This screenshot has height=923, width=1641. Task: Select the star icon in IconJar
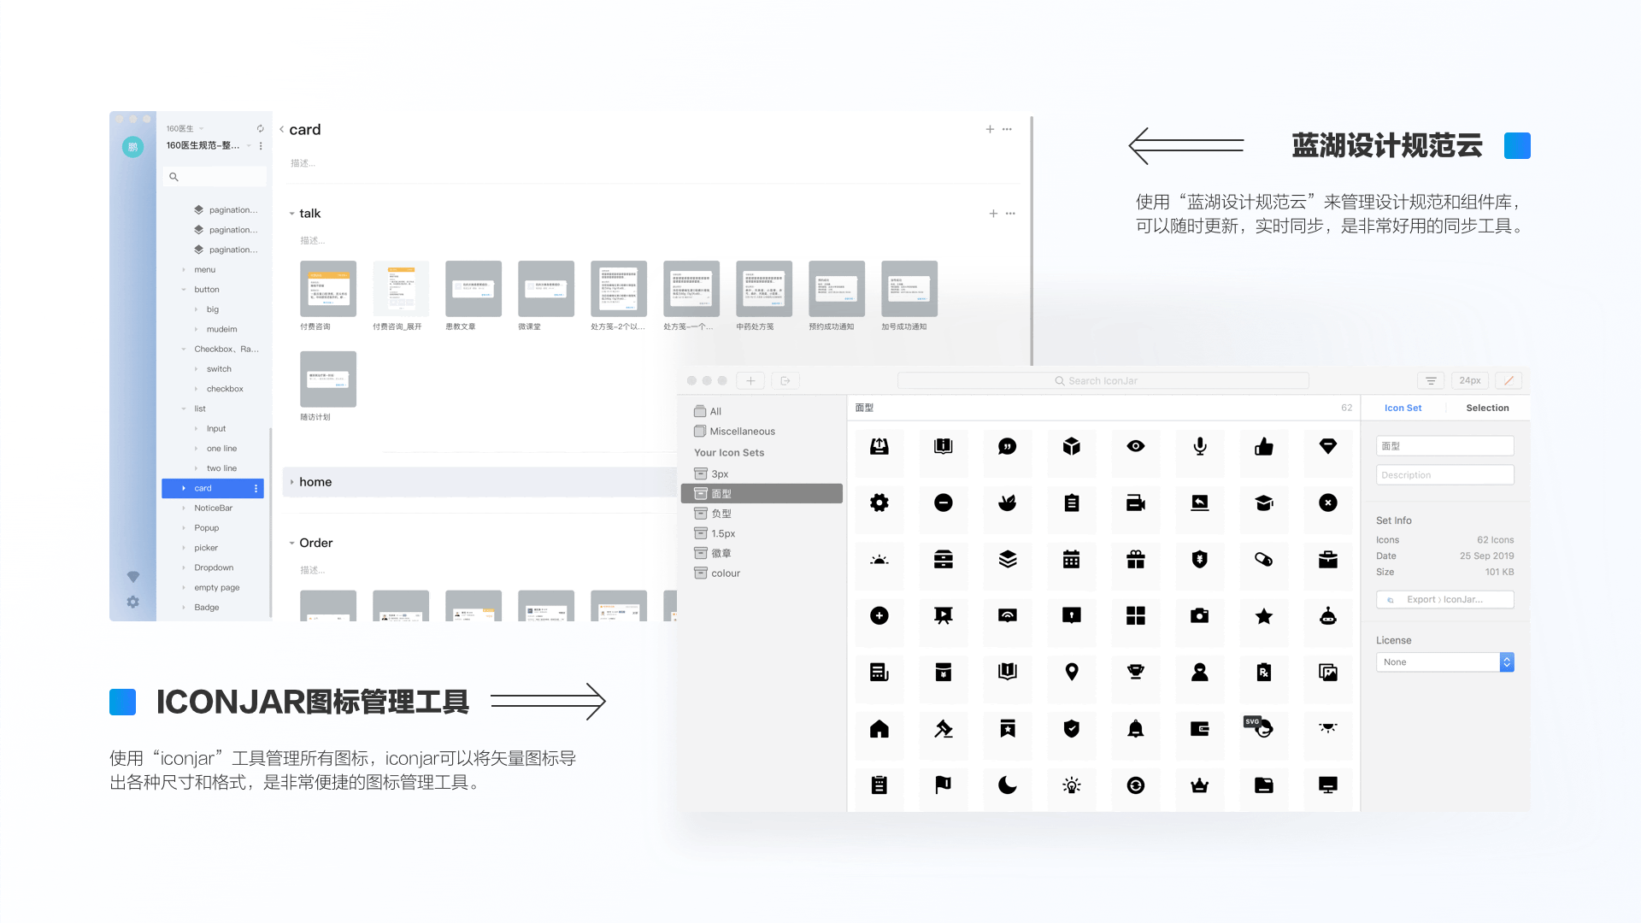tap(1263, 616)
